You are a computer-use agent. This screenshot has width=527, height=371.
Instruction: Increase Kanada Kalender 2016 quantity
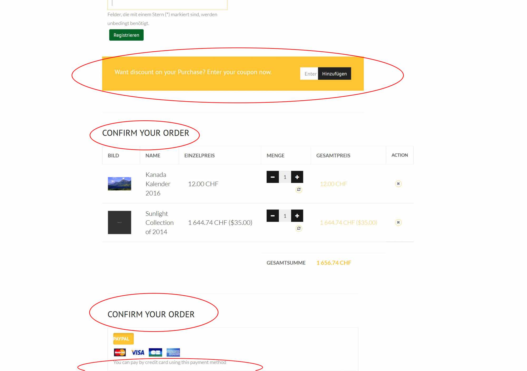[x=297, y=177]
